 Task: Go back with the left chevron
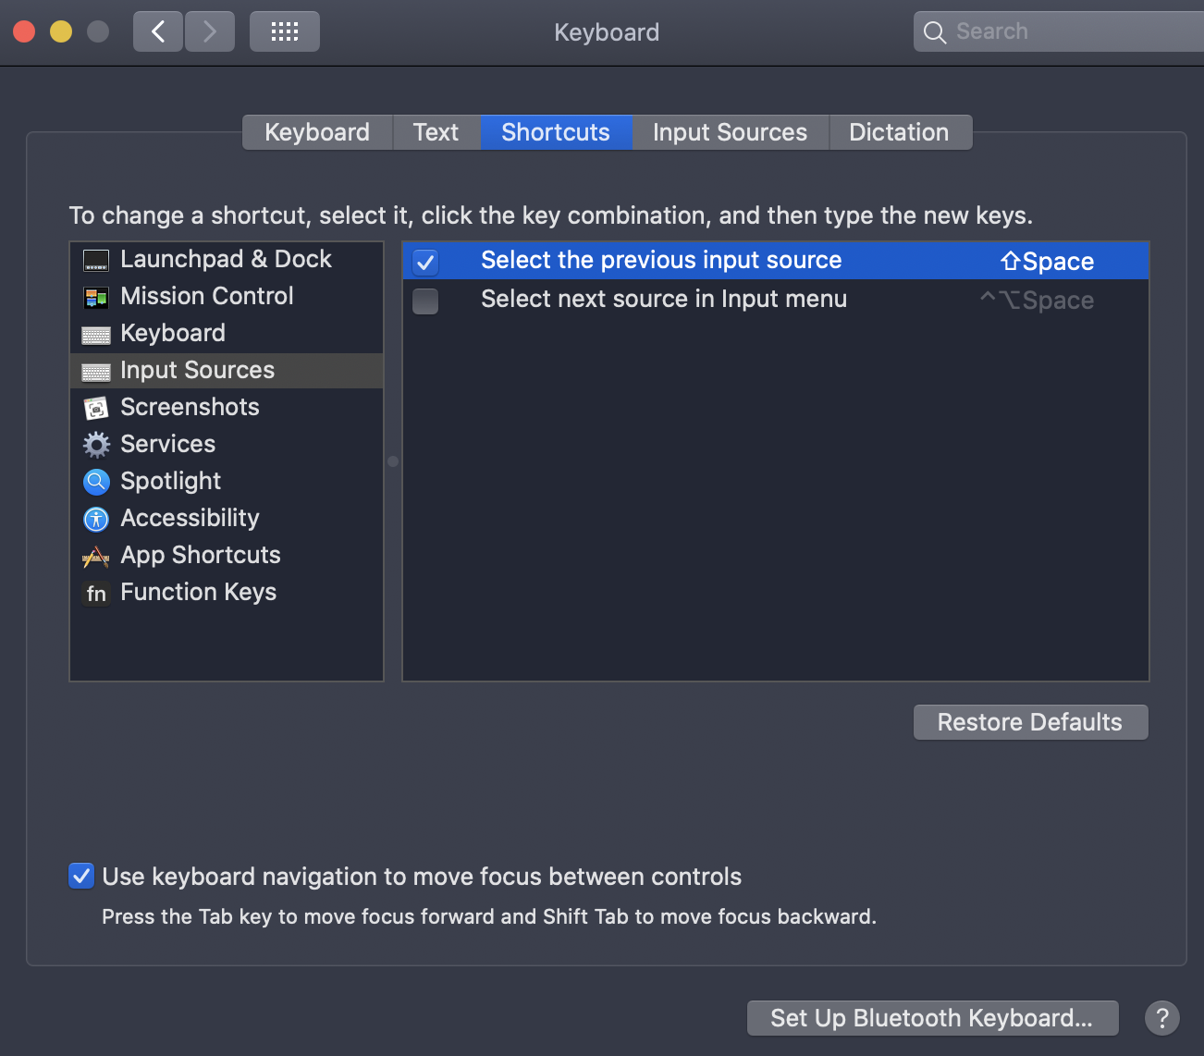pyautogui.click(x=158, y=32)
